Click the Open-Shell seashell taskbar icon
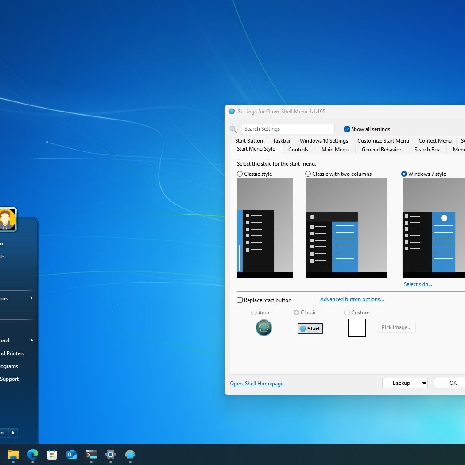Screen dimensions: 465x465 [x=130, y=454]
